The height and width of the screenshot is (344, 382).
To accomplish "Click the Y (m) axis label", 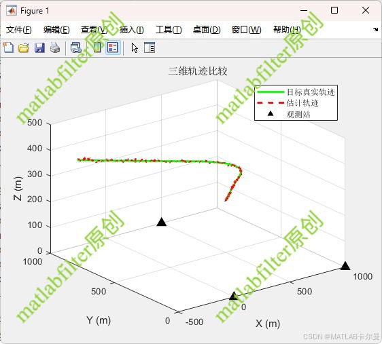I will click(99, 320).
